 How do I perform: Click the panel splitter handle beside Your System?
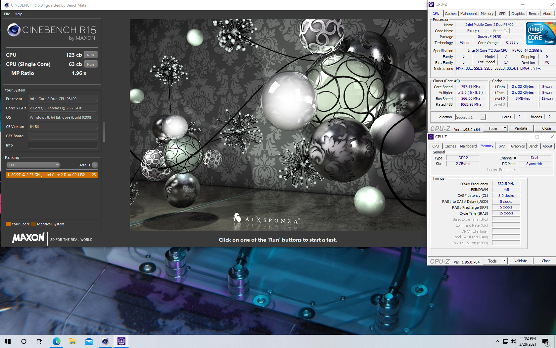tap(104, 132)
